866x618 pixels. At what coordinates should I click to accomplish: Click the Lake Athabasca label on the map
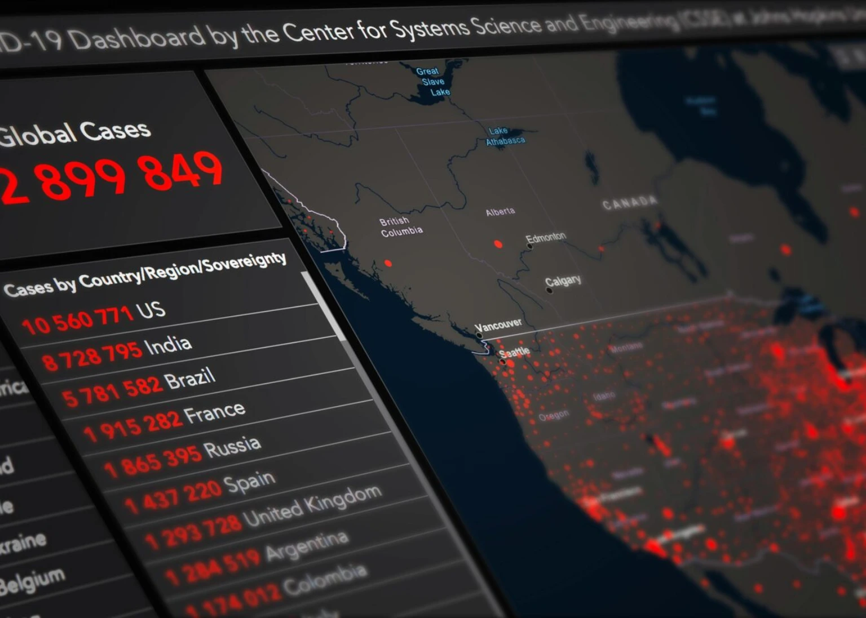pos(505,136)
